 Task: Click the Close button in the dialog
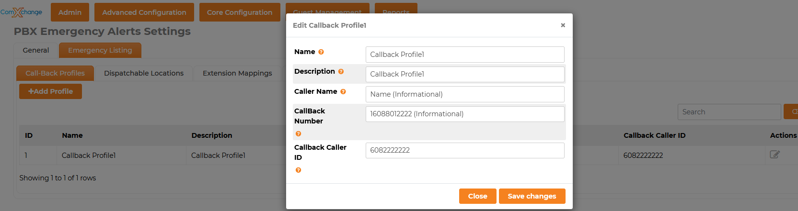[x=477, y=196]
